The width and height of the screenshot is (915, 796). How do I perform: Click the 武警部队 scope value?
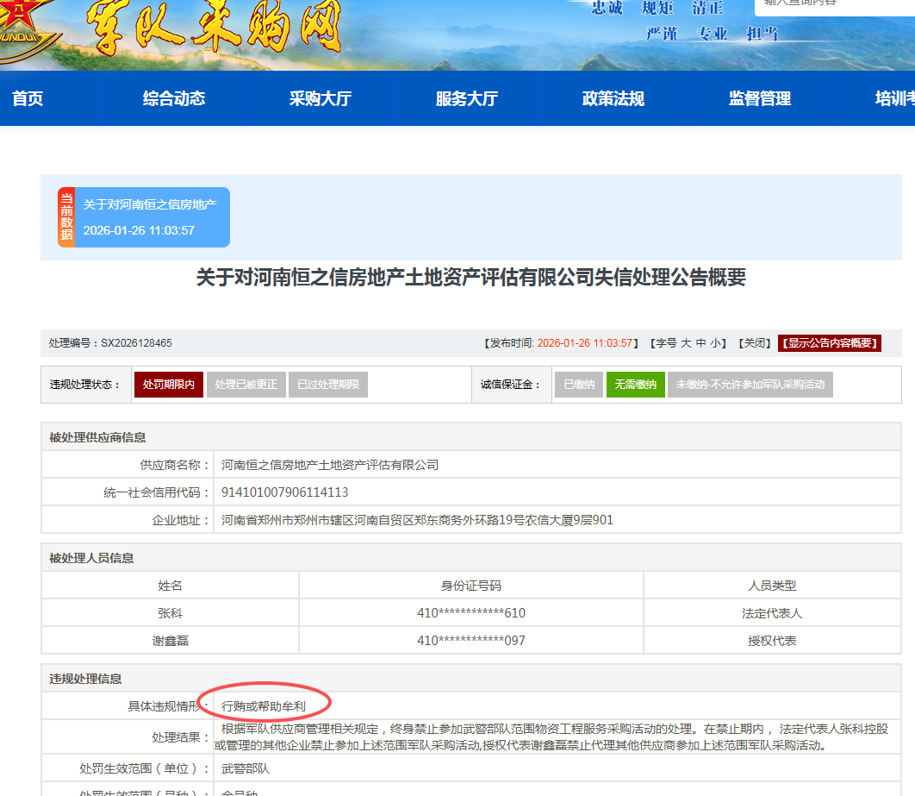(x=245, y=768)
